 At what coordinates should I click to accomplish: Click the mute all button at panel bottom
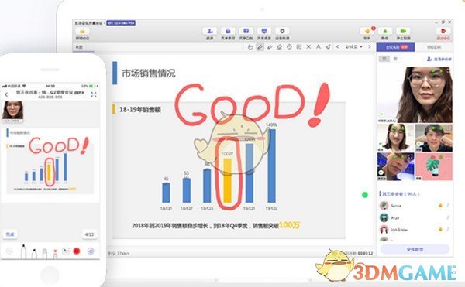pos(415,249)
